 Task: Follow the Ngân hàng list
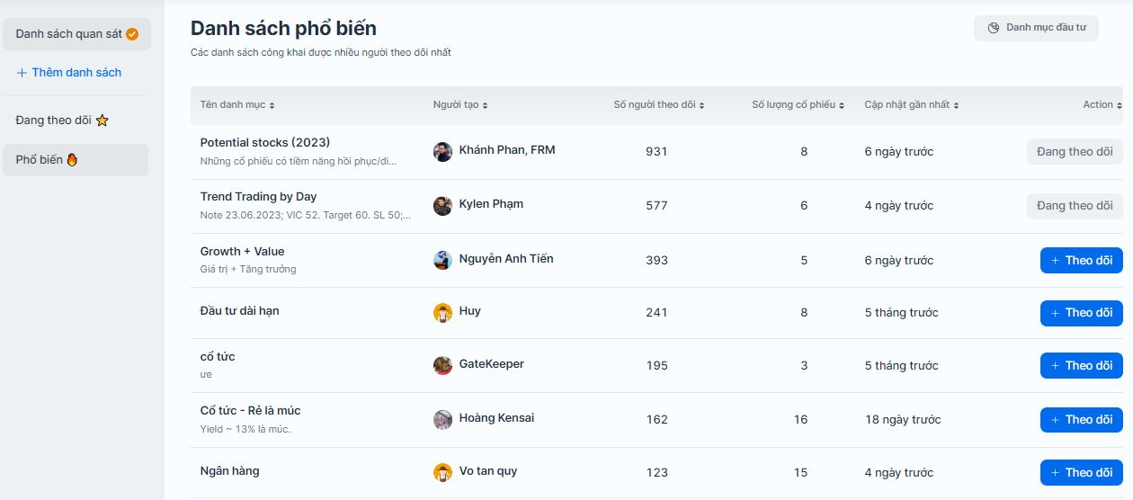pos(1081,473)
